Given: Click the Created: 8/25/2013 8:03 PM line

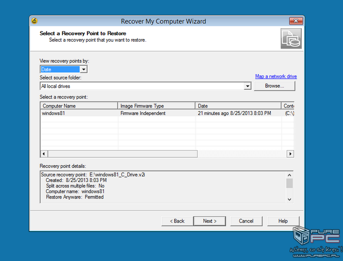Looking at the screenshot, I should (76, 180).
